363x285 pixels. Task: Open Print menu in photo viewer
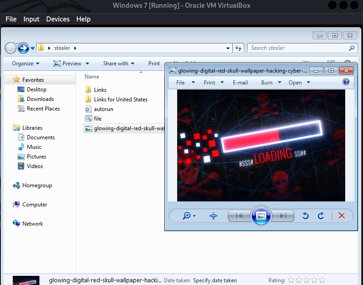click(213, 82)
